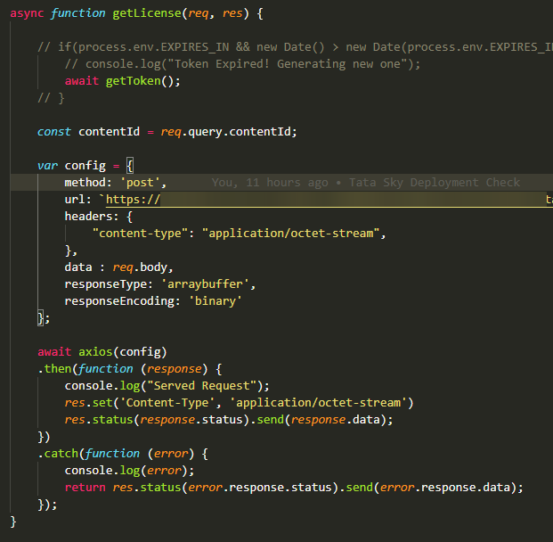This screenshot has height=542, width=553.
Task: Click the commented 'if(process.env.EXPIRES_IN' line
Action: (295, 47)
